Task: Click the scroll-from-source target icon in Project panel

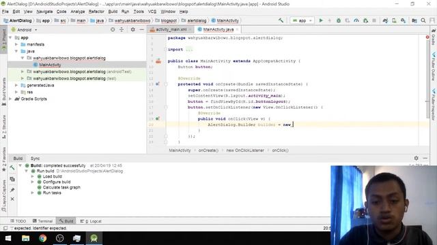Action: [113, 29]
